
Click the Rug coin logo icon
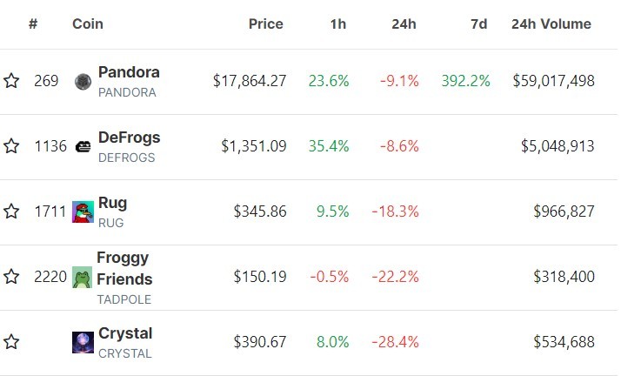83,211
